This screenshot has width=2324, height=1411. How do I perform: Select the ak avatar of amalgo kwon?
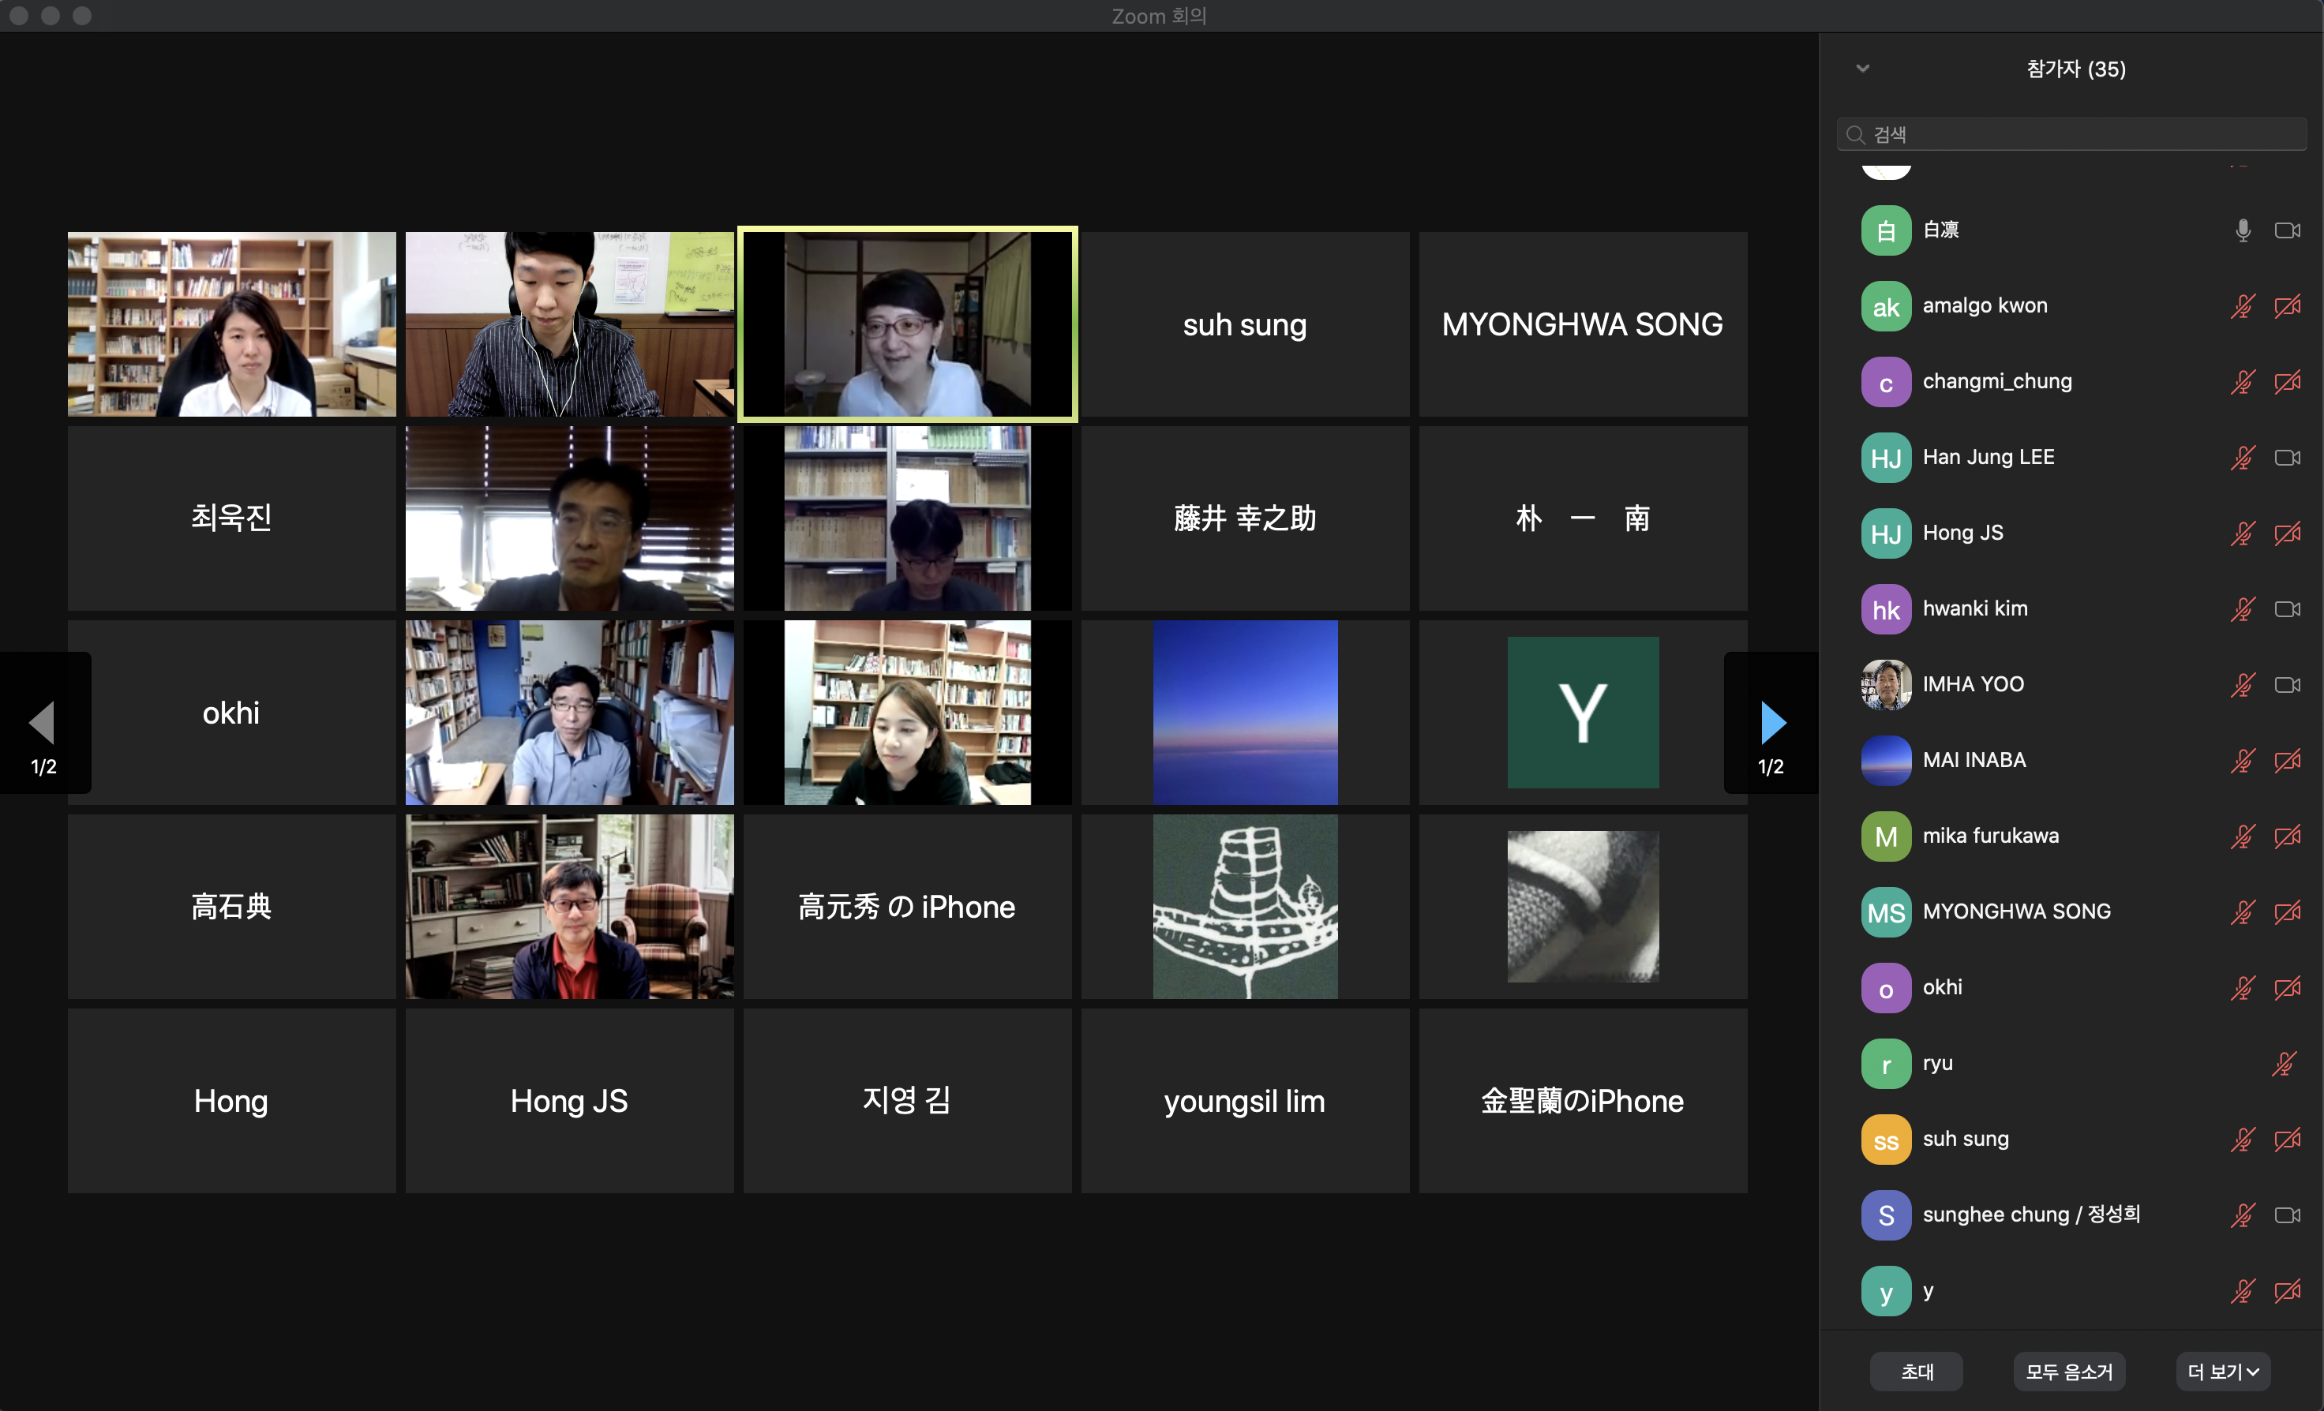click(1885, 306)
